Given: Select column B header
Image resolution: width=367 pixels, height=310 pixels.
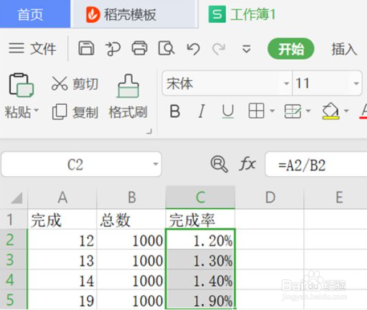Looking at the screenshot, I should tap(132, 197).
